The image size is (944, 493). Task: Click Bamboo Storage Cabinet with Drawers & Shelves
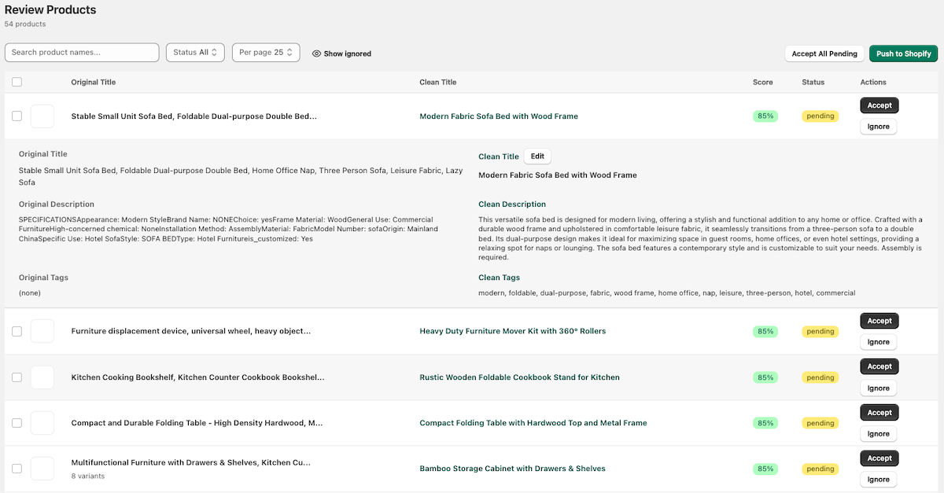coord(512,469)
